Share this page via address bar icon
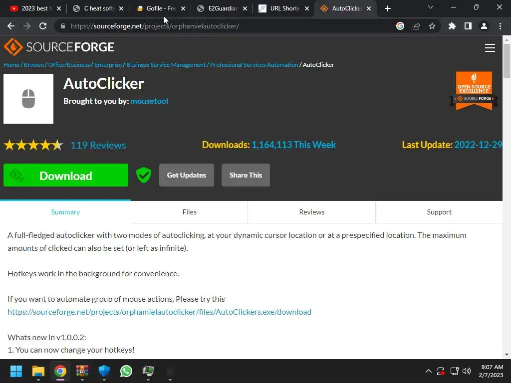Screen dimensions: 511x383 (416, 26)
